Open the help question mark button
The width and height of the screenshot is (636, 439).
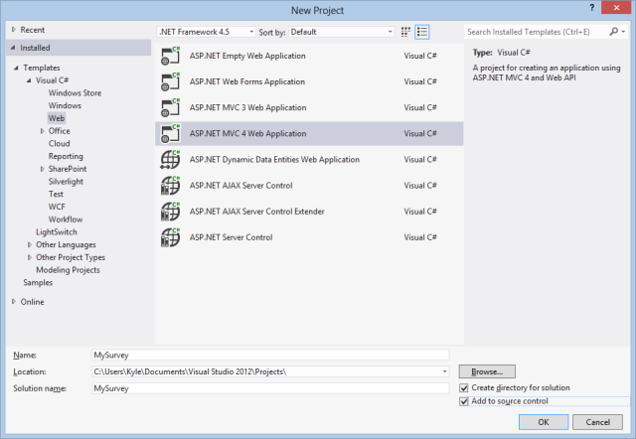[x=592, y=8]
